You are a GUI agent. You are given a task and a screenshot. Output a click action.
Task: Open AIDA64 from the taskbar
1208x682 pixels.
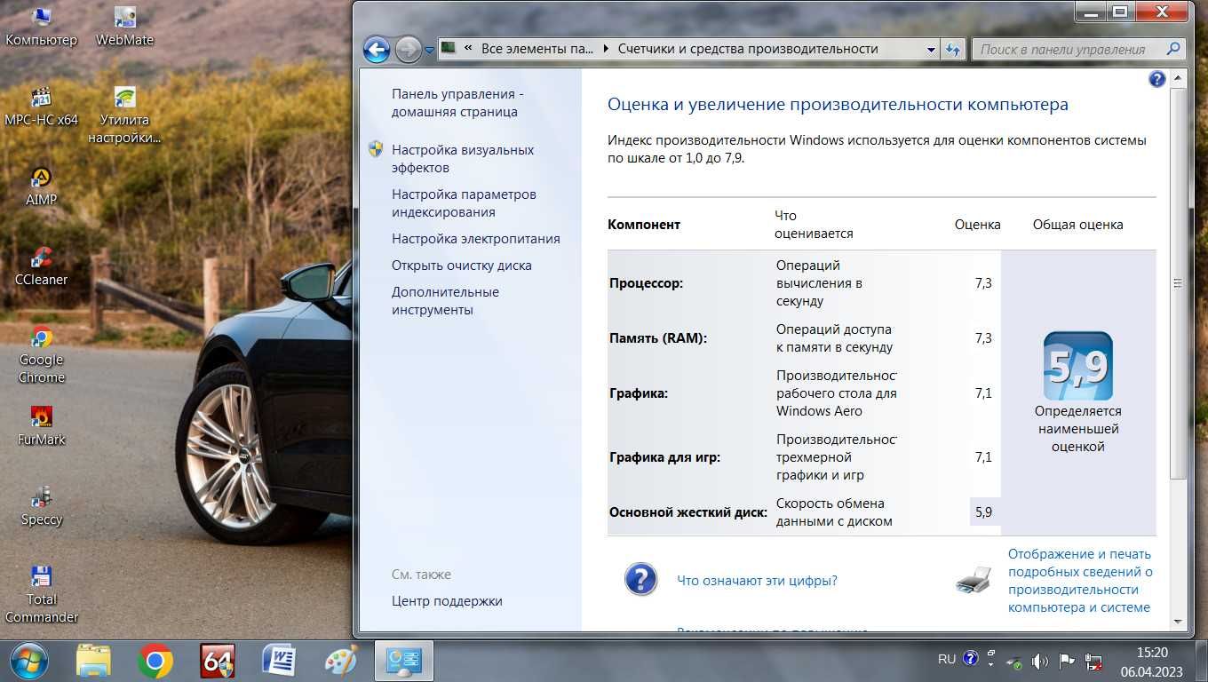(x=218, y=661)
